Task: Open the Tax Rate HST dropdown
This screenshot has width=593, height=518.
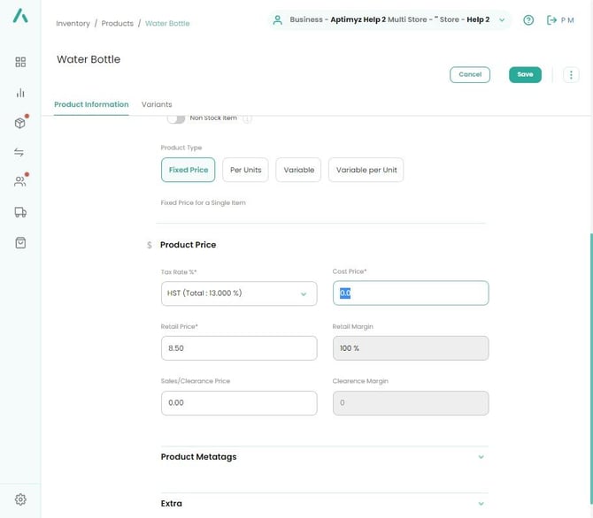Action: [x=239, y=293]
